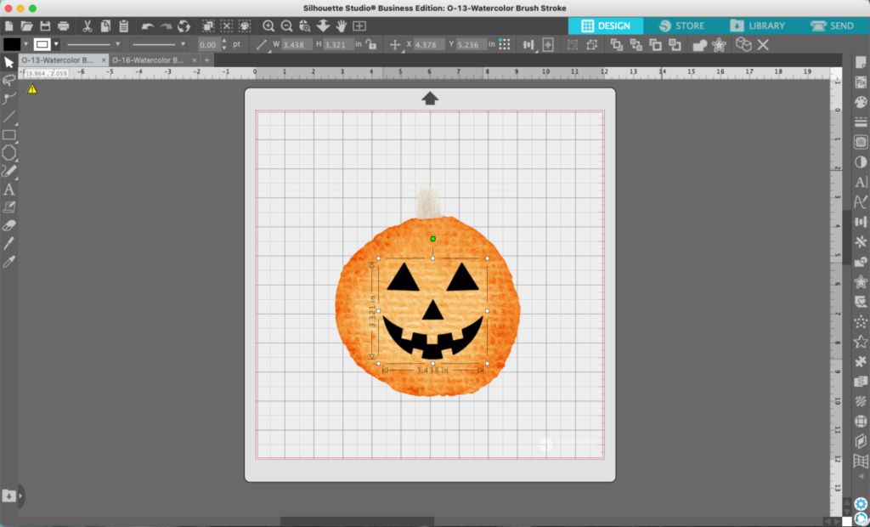870x527 pixels.
Task: Click the Offset star icon in top toolbar
Action: tap(719, 45)
